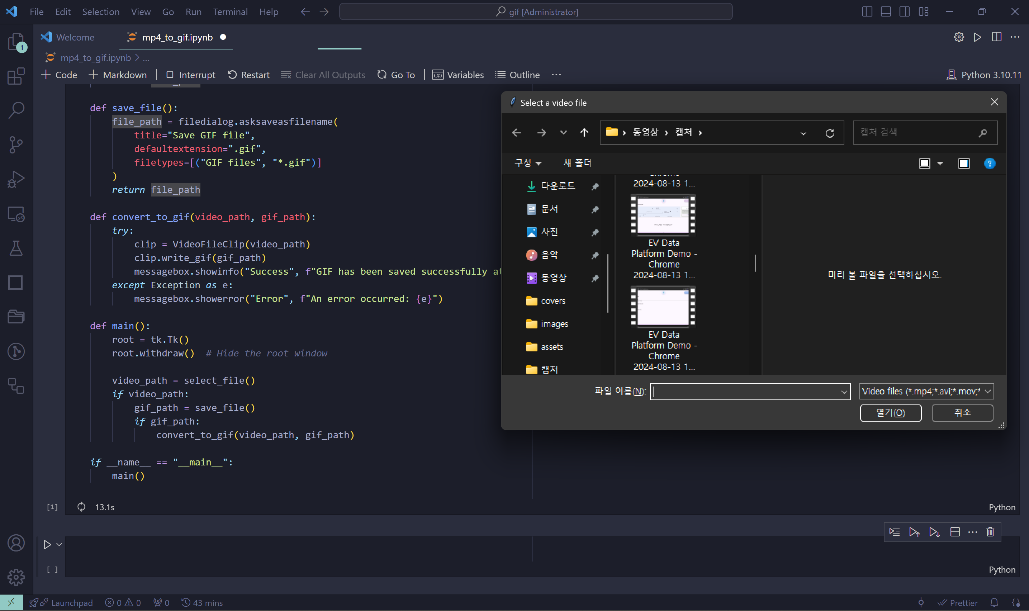Click the dialog help question icon
The height and width of the screenshot is (611, 1029).
pyautogui.click(x=990, y=164)
